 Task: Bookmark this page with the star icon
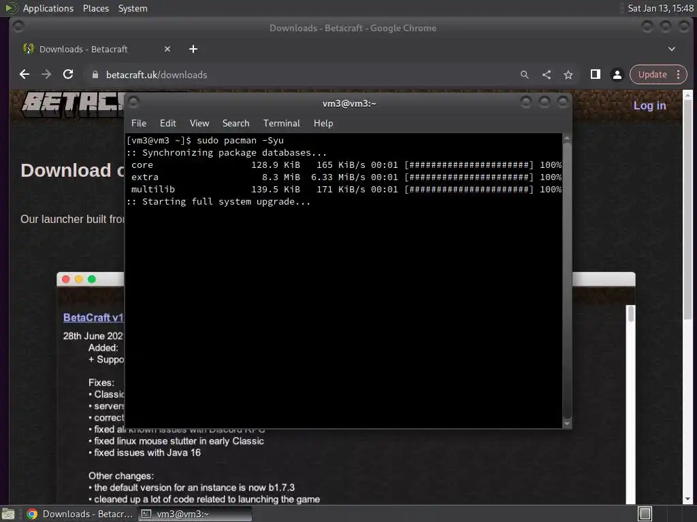(568, 75)
